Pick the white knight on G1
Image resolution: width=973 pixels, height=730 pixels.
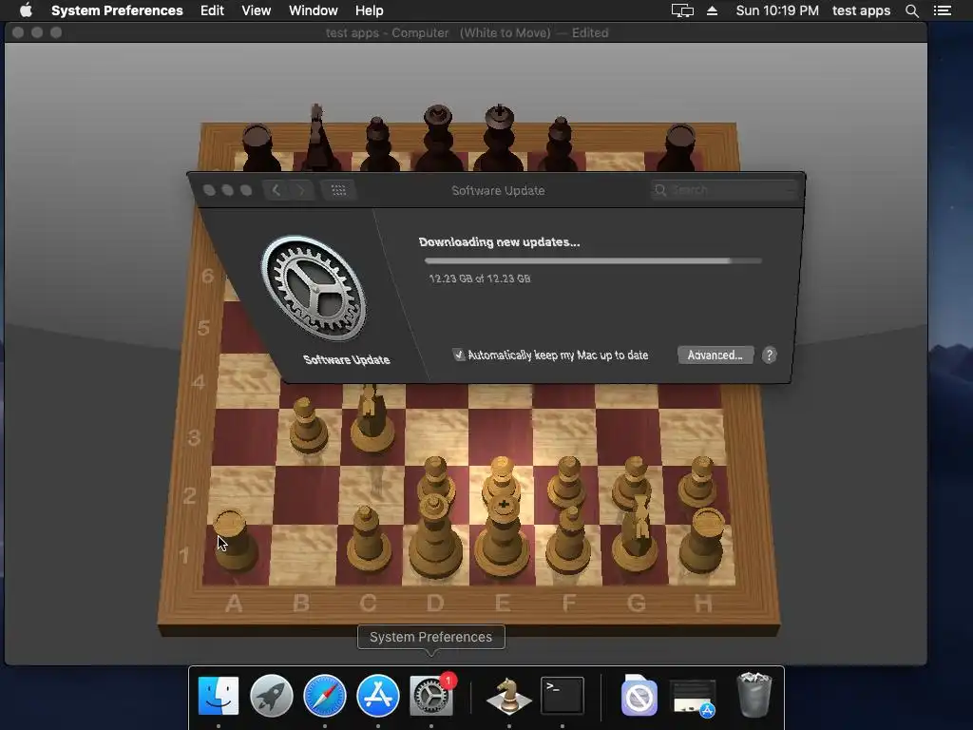[x=637, y=534]
